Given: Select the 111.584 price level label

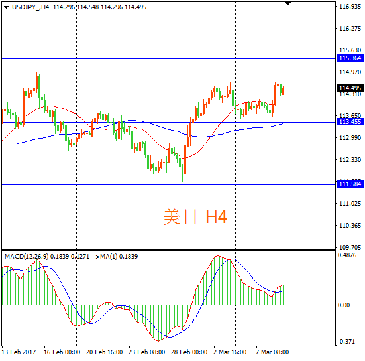Looking at the screenshot, I should pyautogui.click(x=350, y=184).
